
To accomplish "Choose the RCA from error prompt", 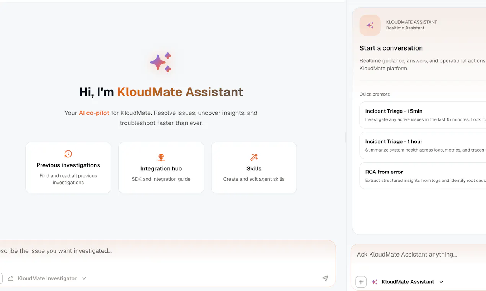I will pyautogui.click(x=423, y=176).
